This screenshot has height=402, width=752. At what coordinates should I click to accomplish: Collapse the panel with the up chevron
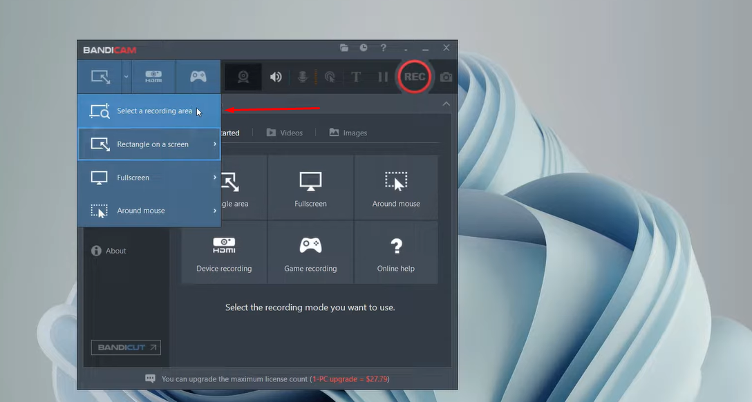point(446,104)
